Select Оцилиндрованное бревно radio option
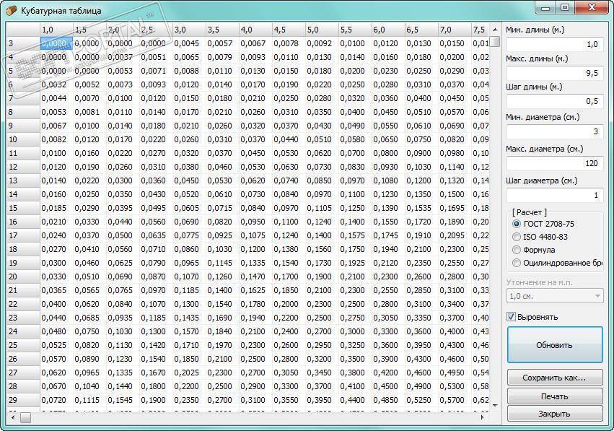The height and width of the screenshot is (431, 614). [558, 263]
